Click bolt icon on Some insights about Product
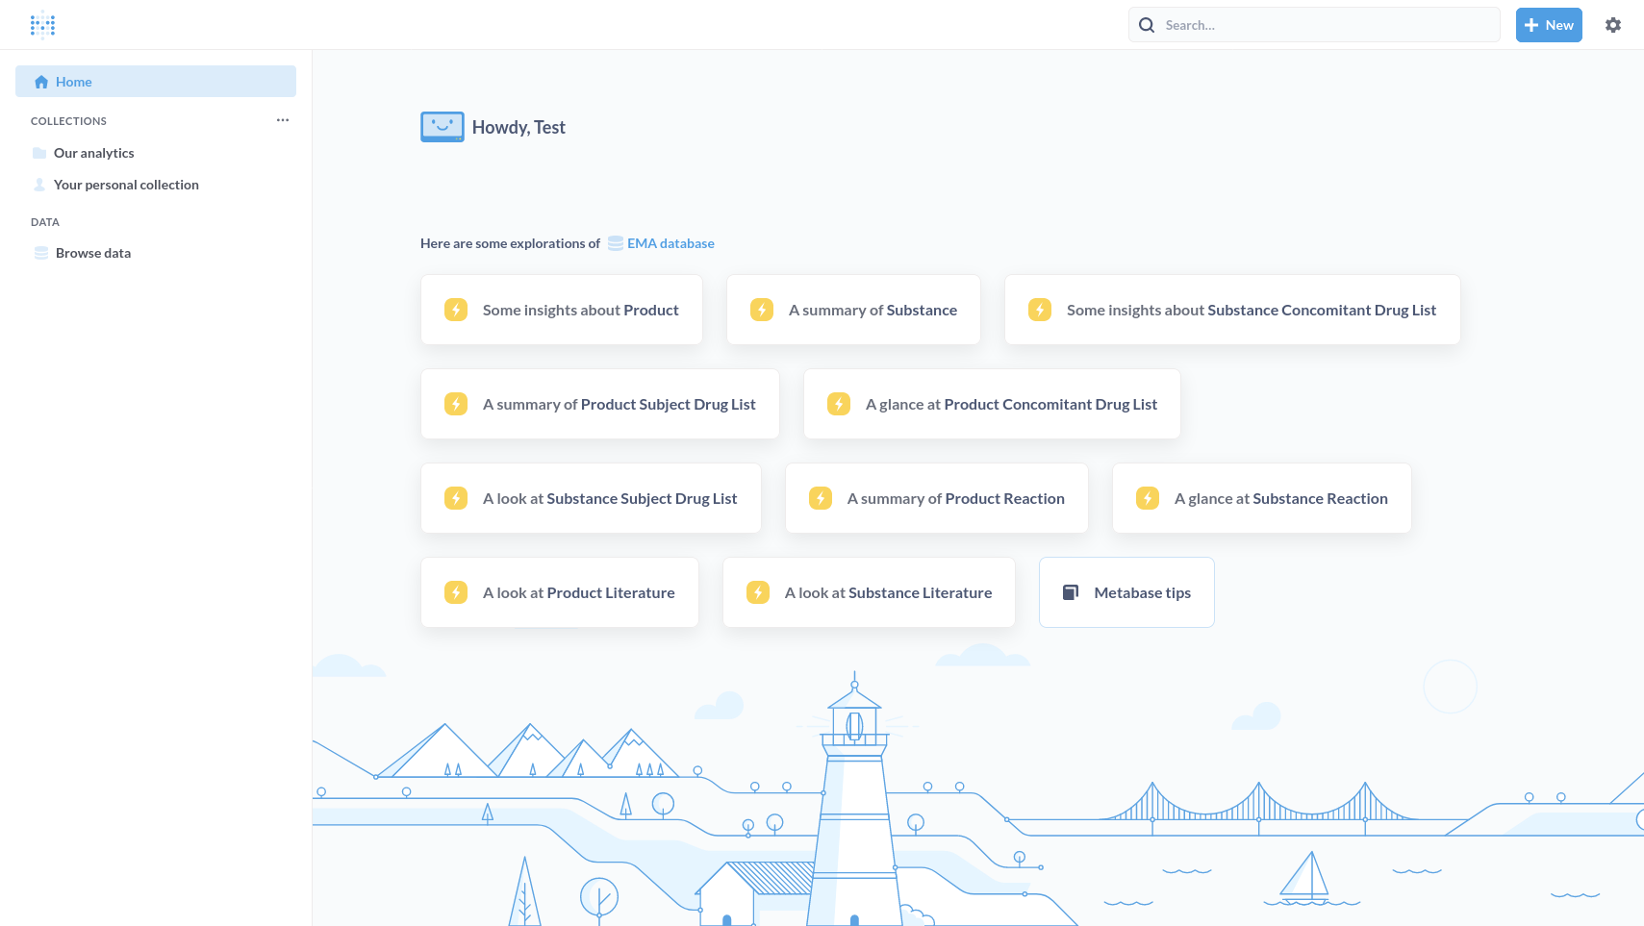This screenshot has height=926, width=1644. click(456, 310)
